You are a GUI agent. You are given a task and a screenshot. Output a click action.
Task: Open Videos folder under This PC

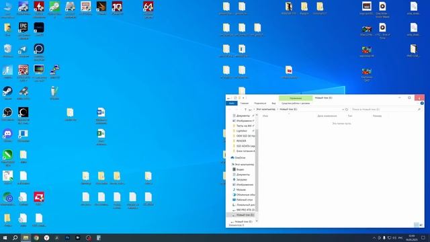240,169
